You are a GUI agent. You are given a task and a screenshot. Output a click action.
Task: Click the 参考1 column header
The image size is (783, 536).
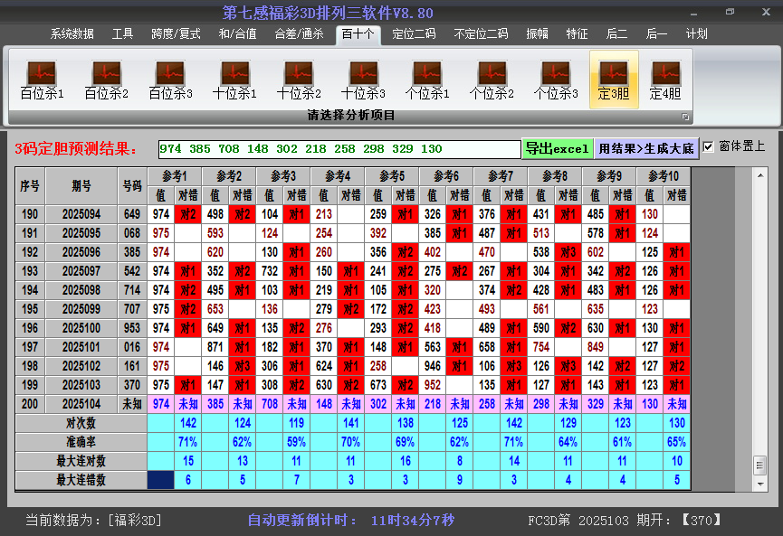coord(175,176)
